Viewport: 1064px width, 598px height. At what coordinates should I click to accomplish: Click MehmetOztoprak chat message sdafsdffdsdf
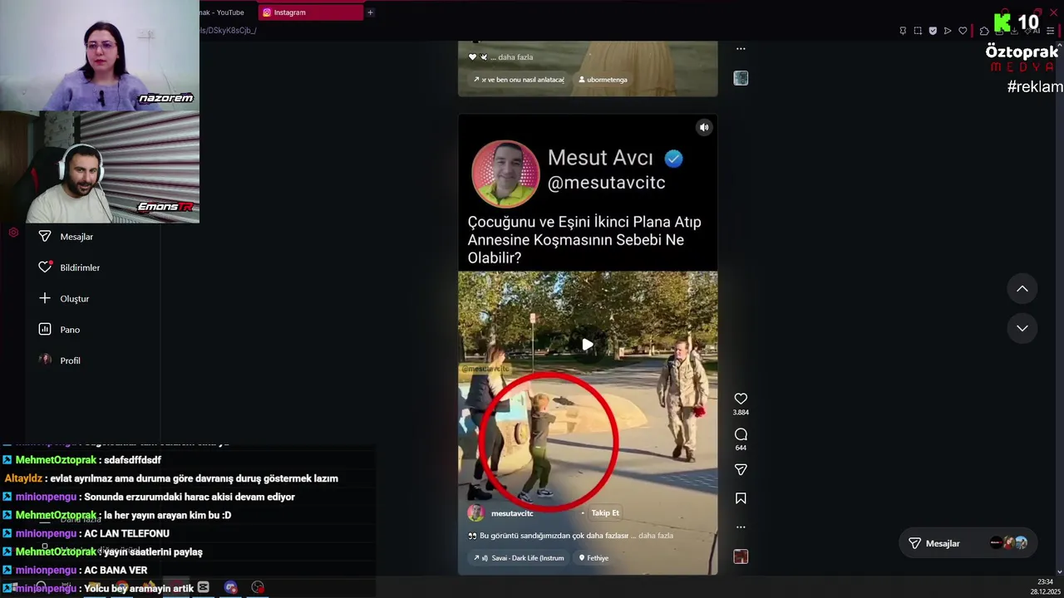(133, 460)
